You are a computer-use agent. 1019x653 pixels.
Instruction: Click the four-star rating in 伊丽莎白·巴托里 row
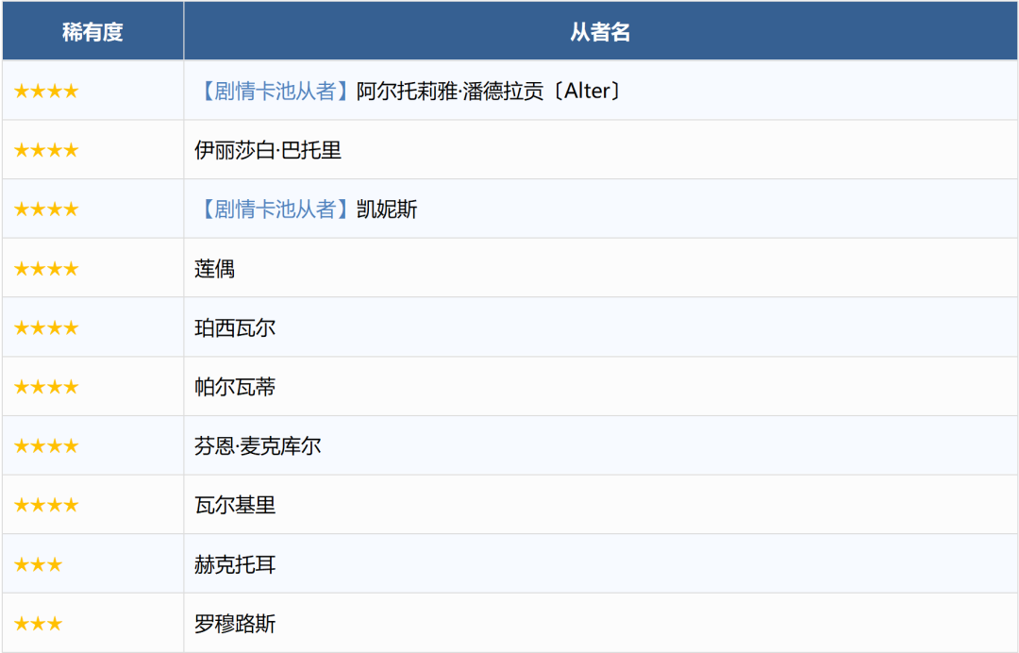[x=46, y=150]
